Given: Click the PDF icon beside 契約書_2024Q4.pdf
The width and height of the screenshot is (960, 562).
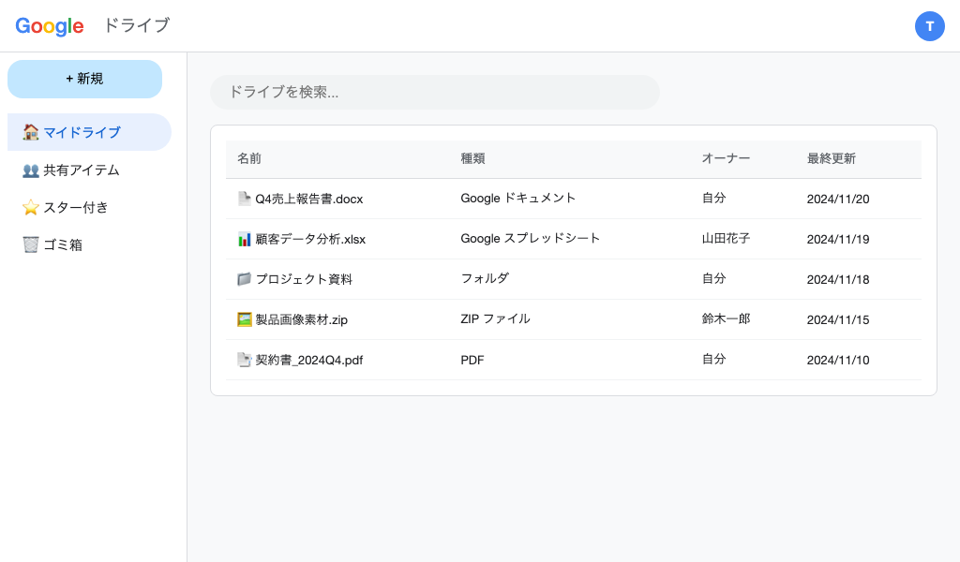Looking at the screenshot, I should pyautogui.click(x=242, y=360).
